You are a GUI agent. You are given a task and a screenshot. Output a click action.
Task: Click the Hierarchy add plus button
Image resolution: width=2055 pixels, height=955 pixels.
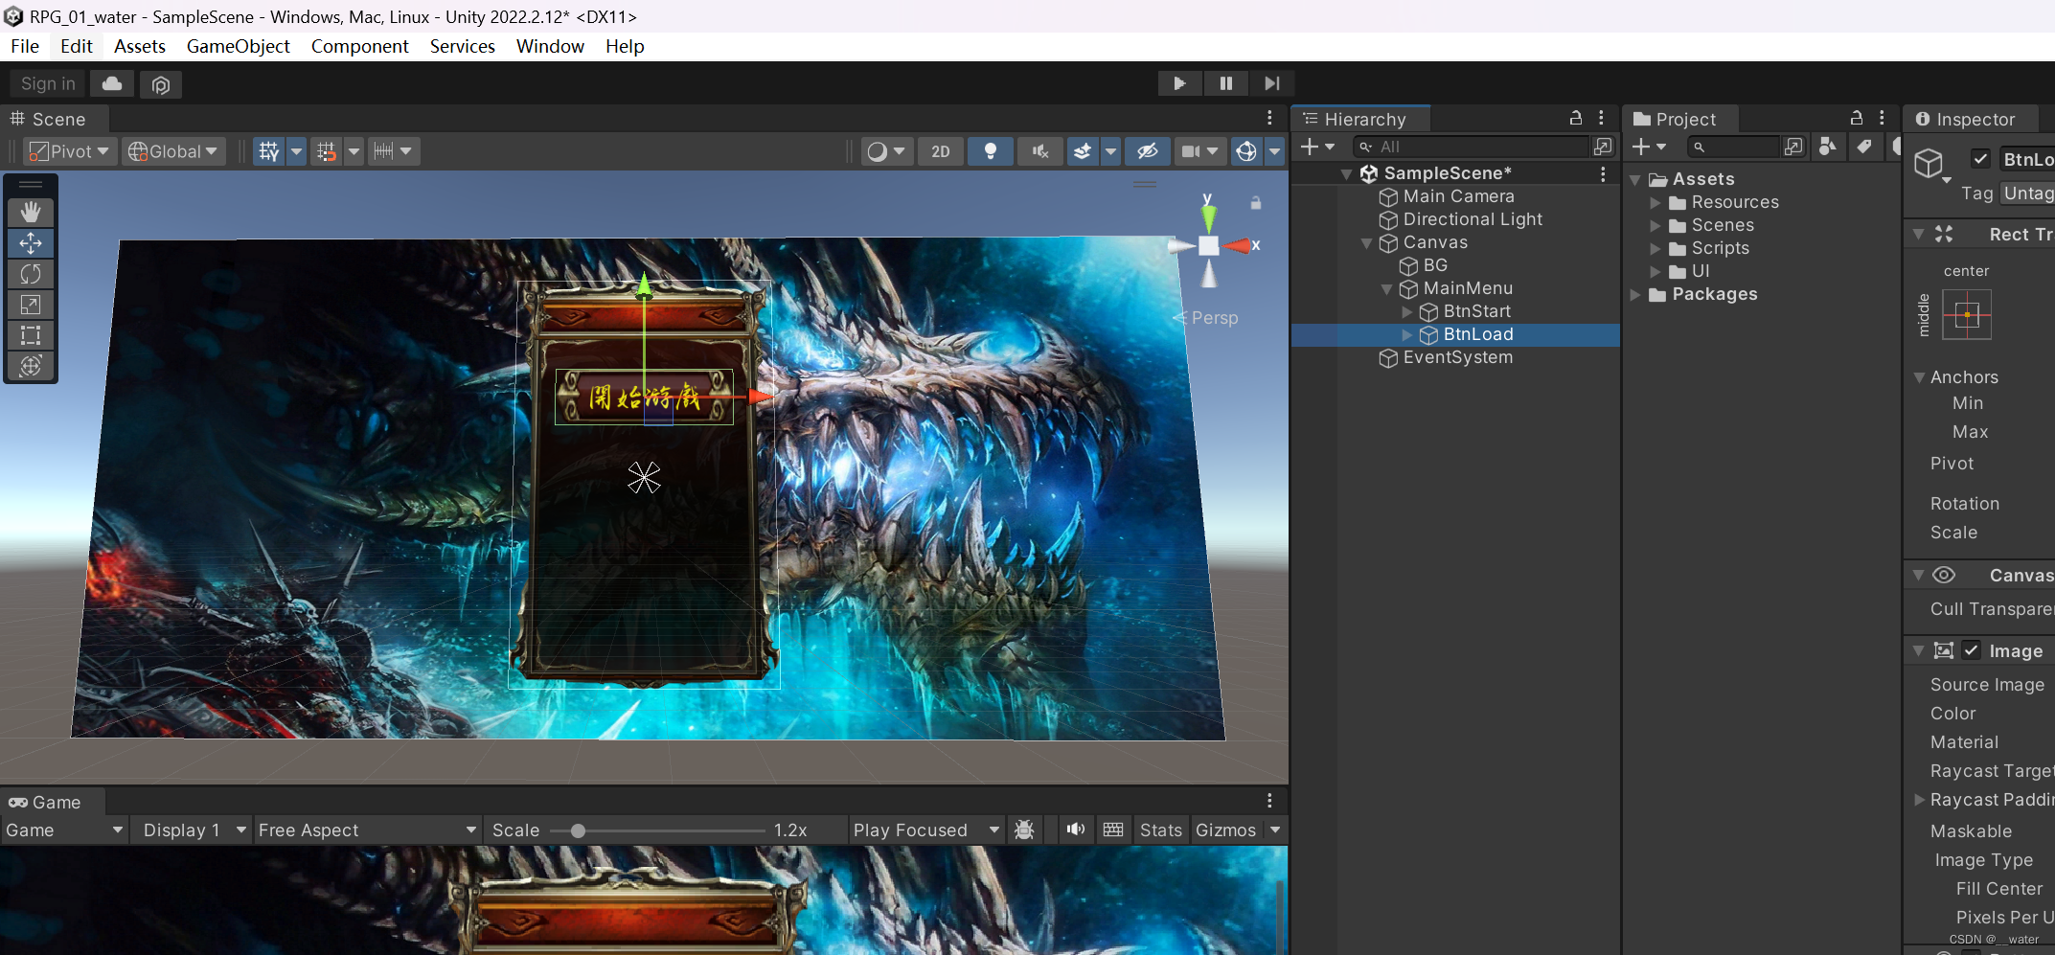click(x=1317, y=147)
